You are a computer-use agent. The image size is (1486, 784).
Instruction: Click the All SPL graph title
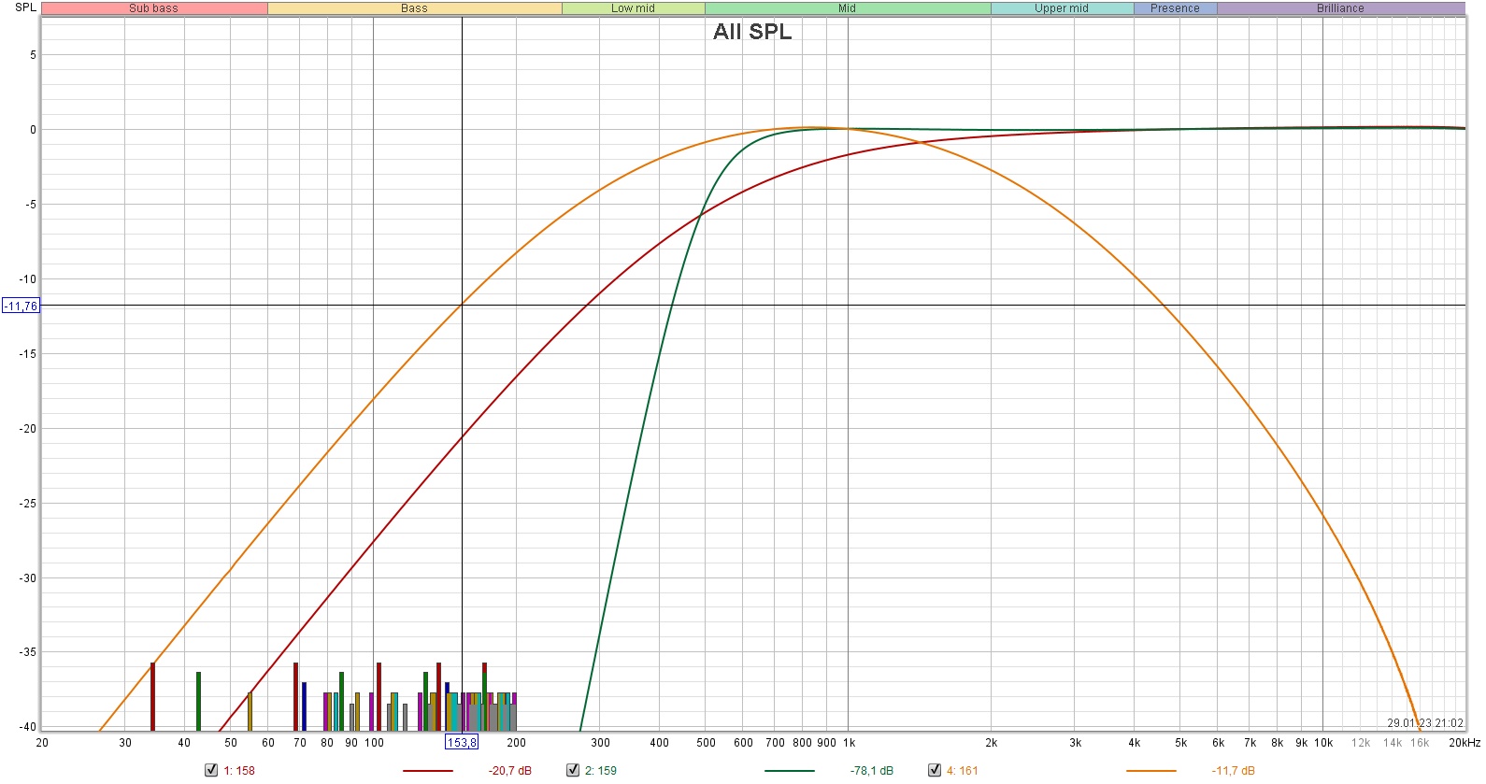tap(752, 32)
